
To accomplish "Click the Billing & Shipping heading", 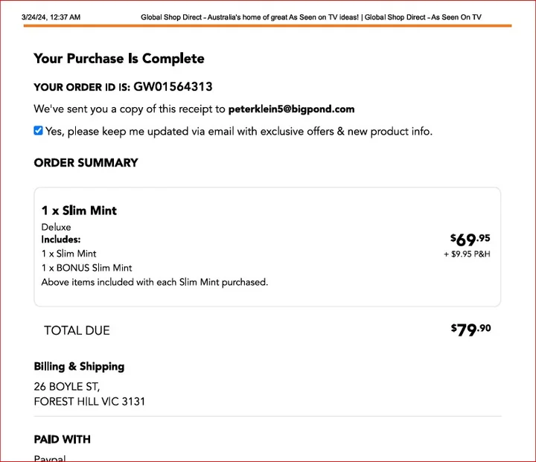I will tap(79, 367).
